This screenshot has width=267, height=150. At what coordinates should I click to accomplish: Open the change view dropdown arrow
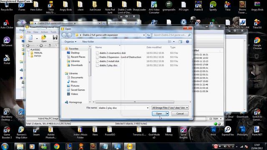pyautogui.click(x=174, y=42)
